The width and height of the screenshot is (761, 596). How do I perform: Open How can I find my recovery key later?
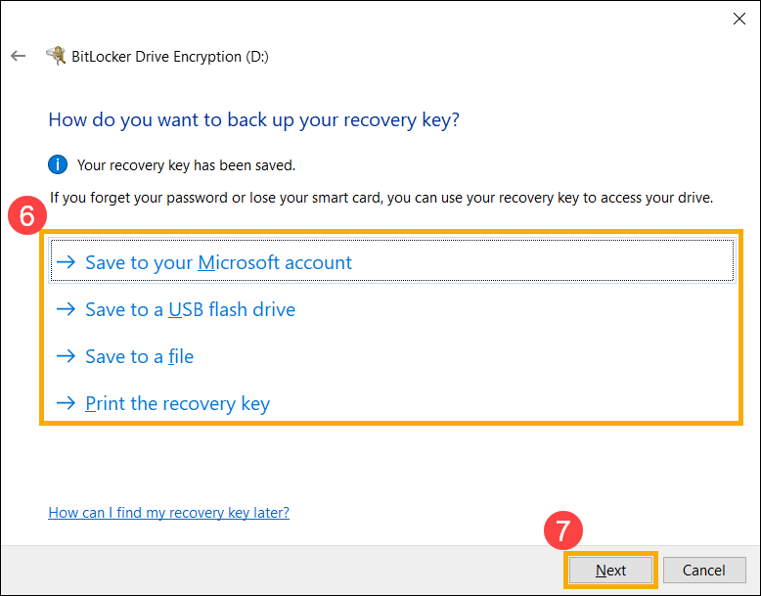[168, 513]
